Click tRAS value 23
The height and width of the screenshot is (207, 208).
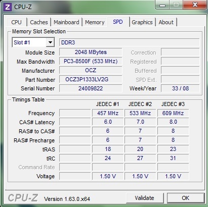click(173, 149)
